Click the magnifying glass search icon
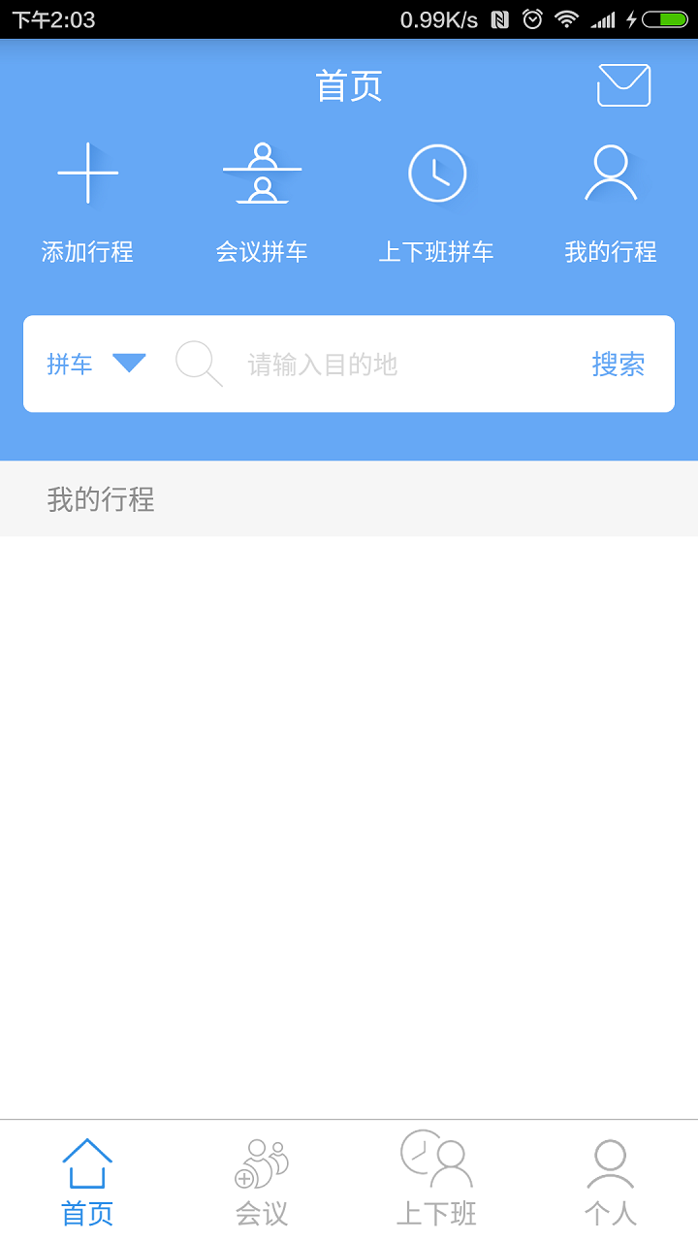Image resolution: width=698 pixels, height=1241 pixels. coord(200,365)
